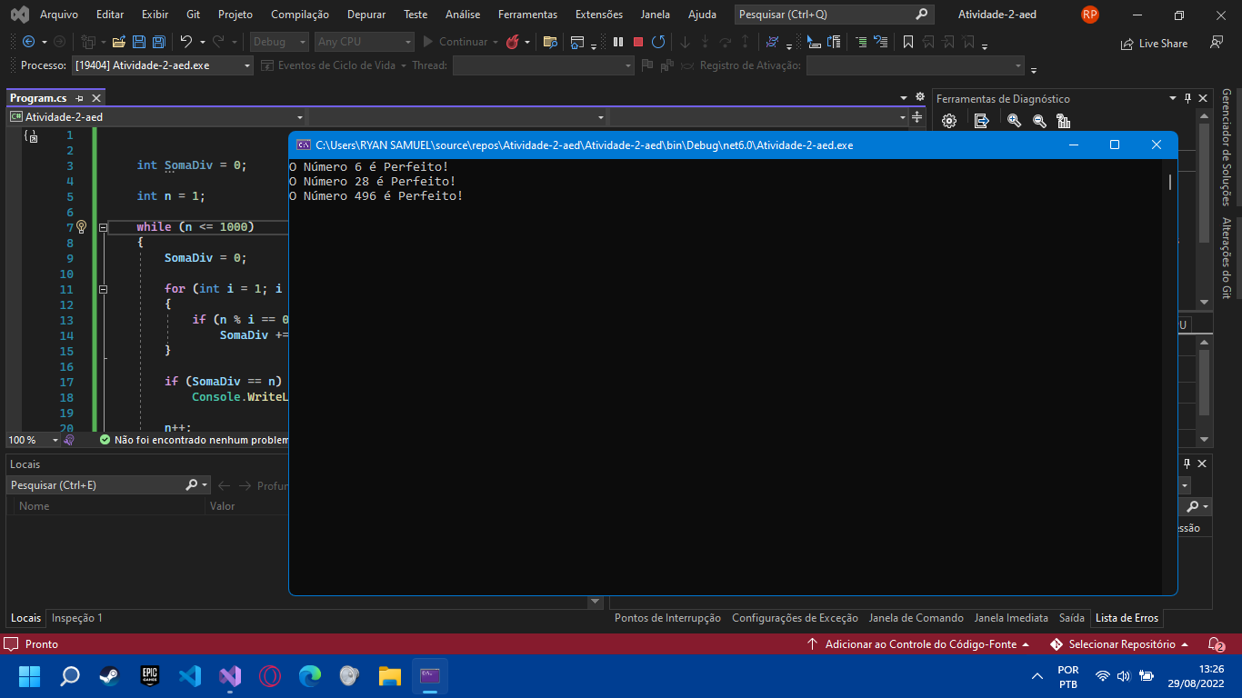
Task: Pause execution with the Break All icon
Action: click(x=617, y=42)
